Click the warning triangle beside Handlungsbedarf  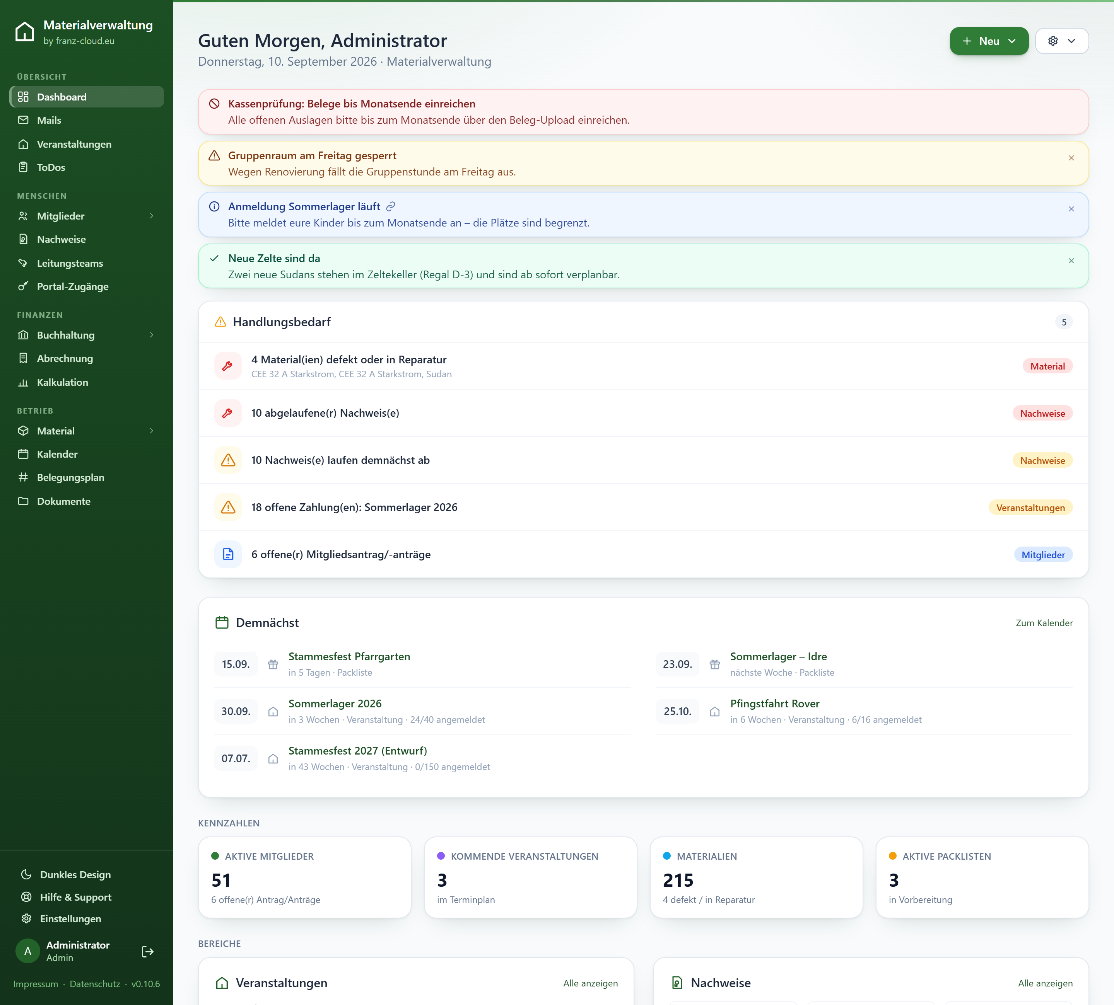point(220,322)
